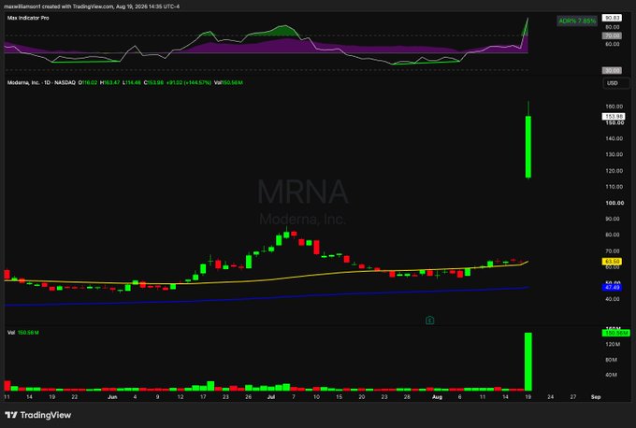Select the Jun label on the time axis
636x428 pixels.
112,397
